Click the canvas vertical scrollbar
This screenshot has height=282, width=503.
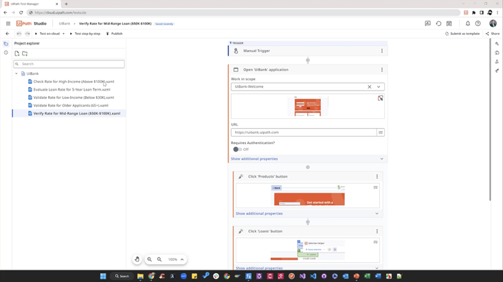[490, 120]
